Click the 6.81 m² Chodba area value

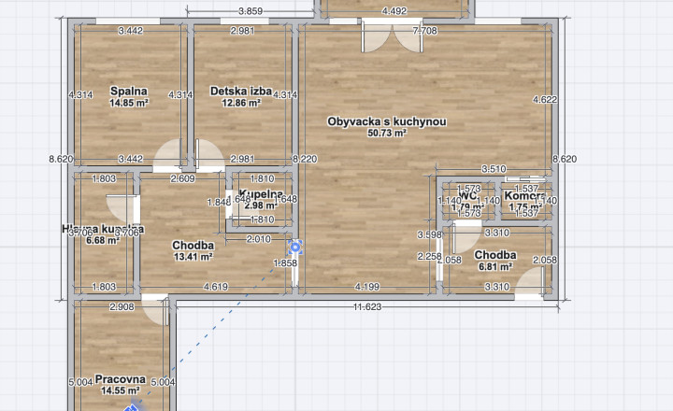tap(495, 267)
